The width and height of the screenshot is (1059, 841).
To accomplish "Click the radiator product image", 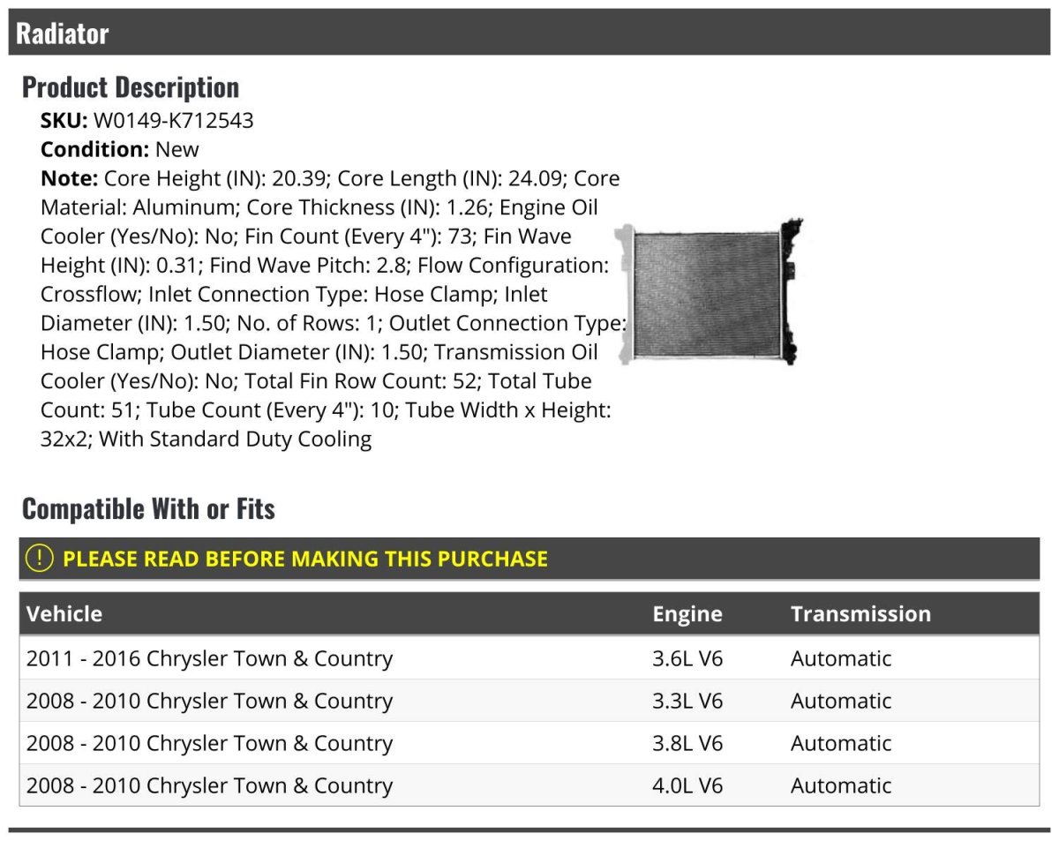I will pyautogui.click(x=710, y=292).
